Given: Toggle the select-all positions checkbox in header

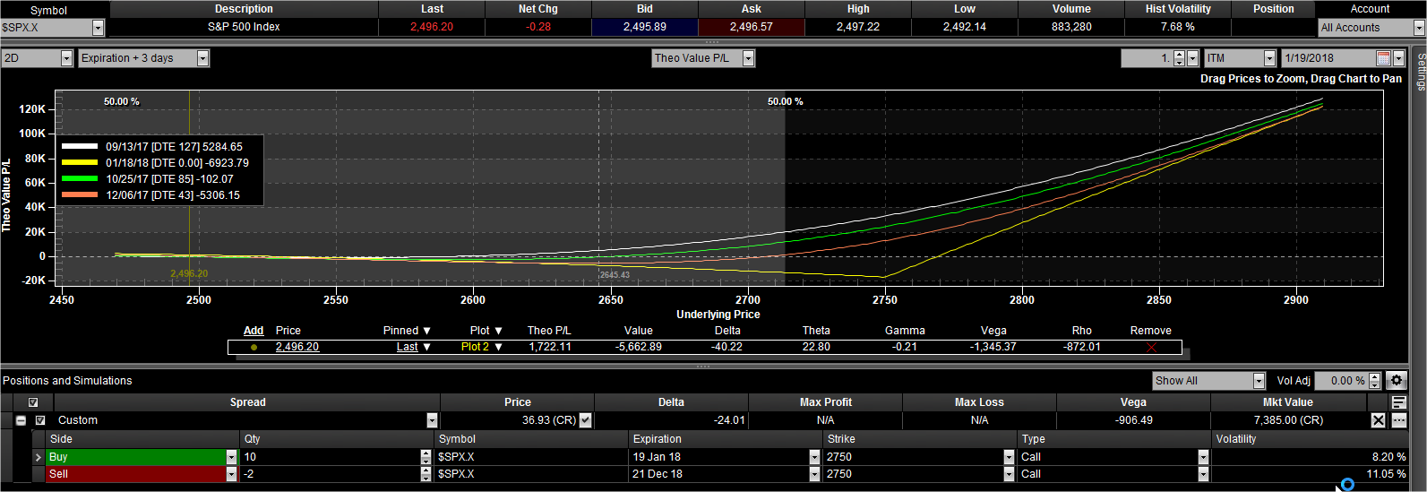Looking at the screenshot, I should click(33, 402).
